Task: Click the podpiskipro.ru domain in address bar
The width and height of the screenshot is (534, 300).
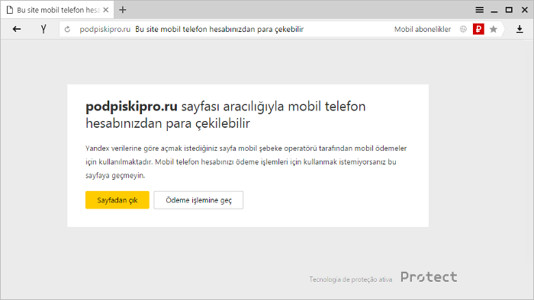Action: [105, 29]
